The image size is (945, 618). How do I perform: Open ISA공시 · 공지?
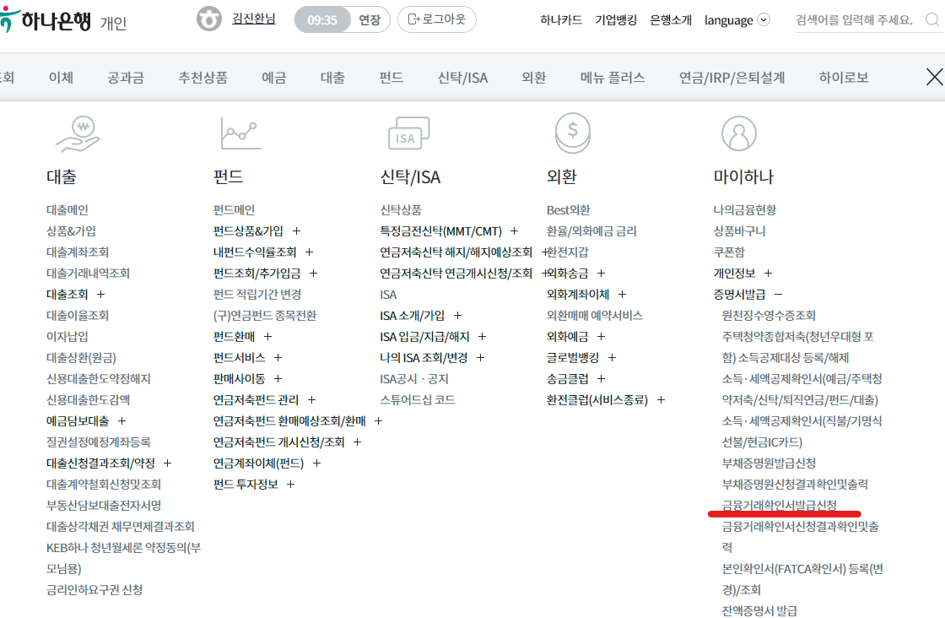click(414, 378)
